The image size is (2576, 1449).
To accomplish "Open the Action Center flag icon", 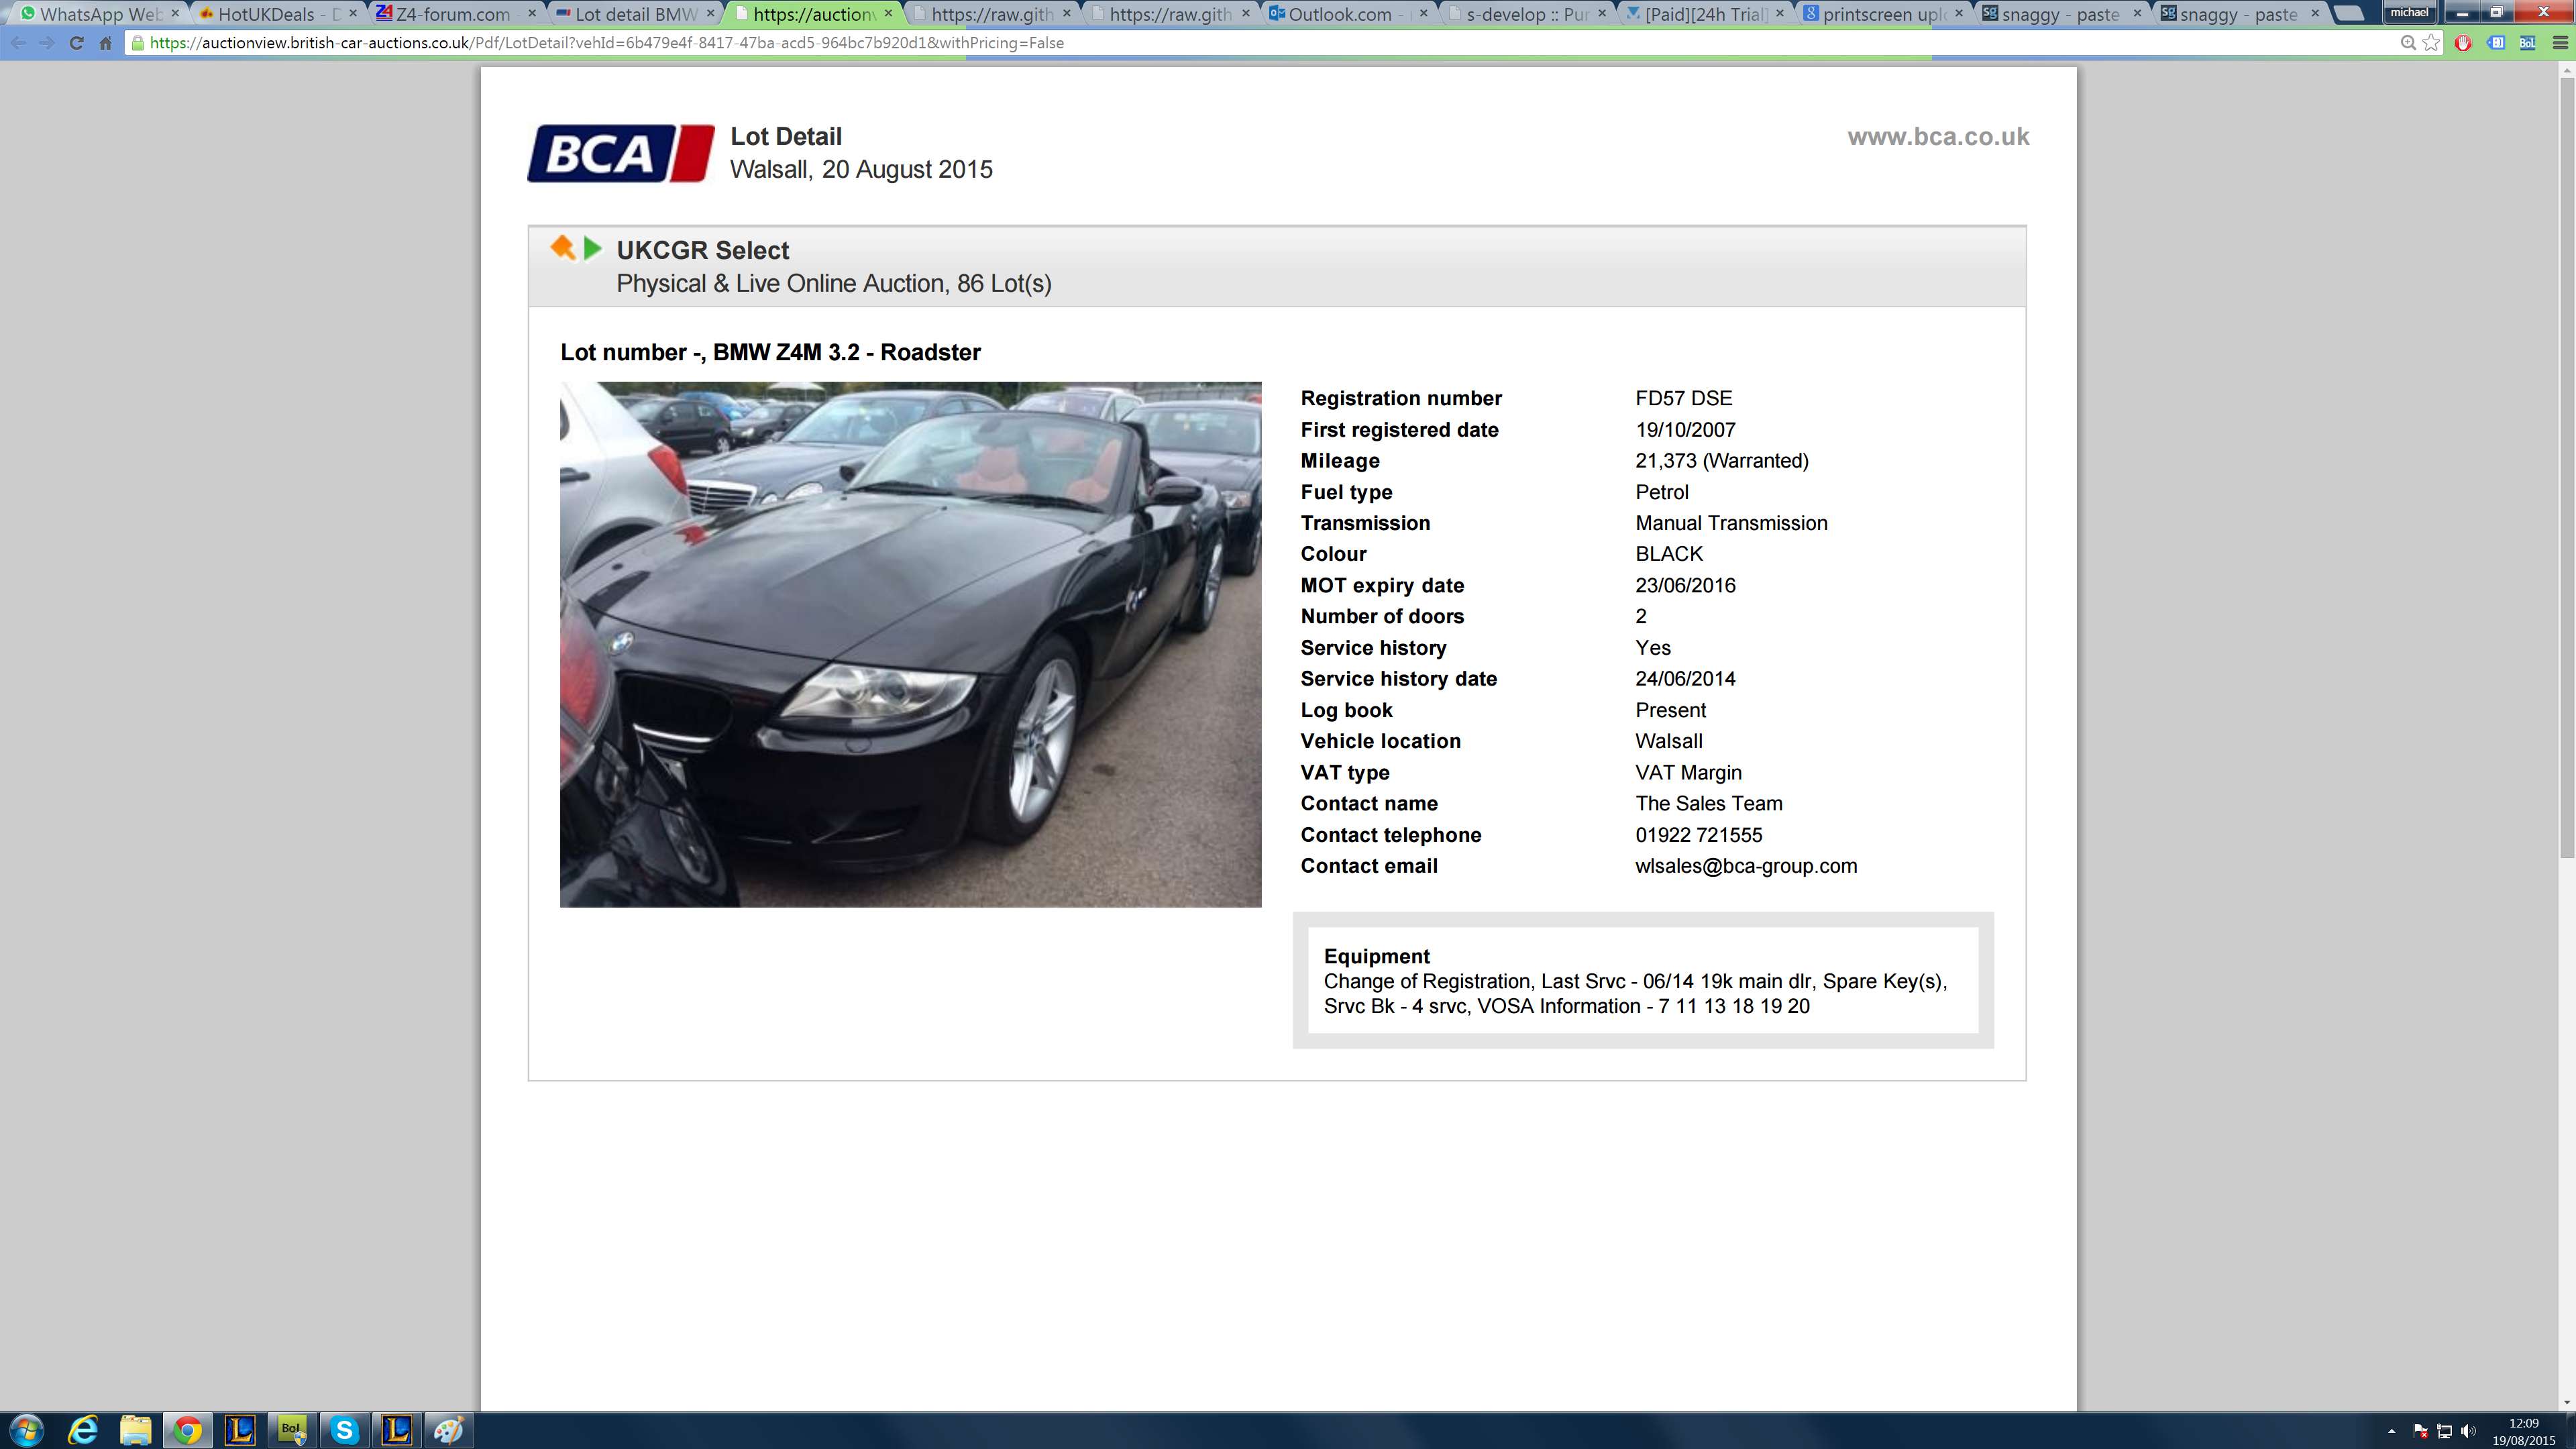I will pos(2421,1431).
